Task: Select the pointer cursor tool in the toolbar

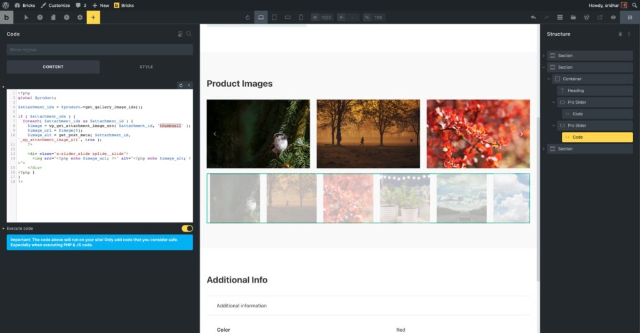Action: tap(26, 17)
